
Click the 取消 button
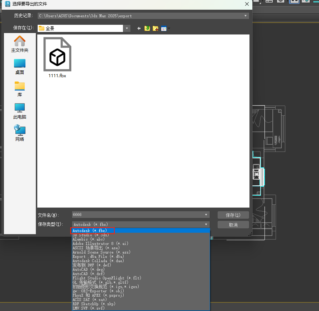tap(233, 225)
